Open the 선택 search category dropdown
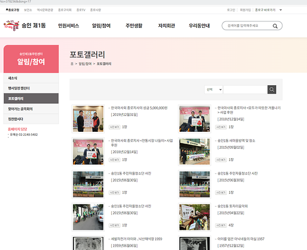This screenshot has height=250, width=307. 213,90
